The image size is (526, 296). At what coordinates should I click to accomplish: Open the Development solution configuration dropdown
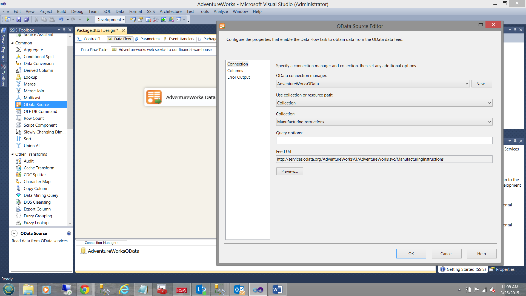point(110,19)
